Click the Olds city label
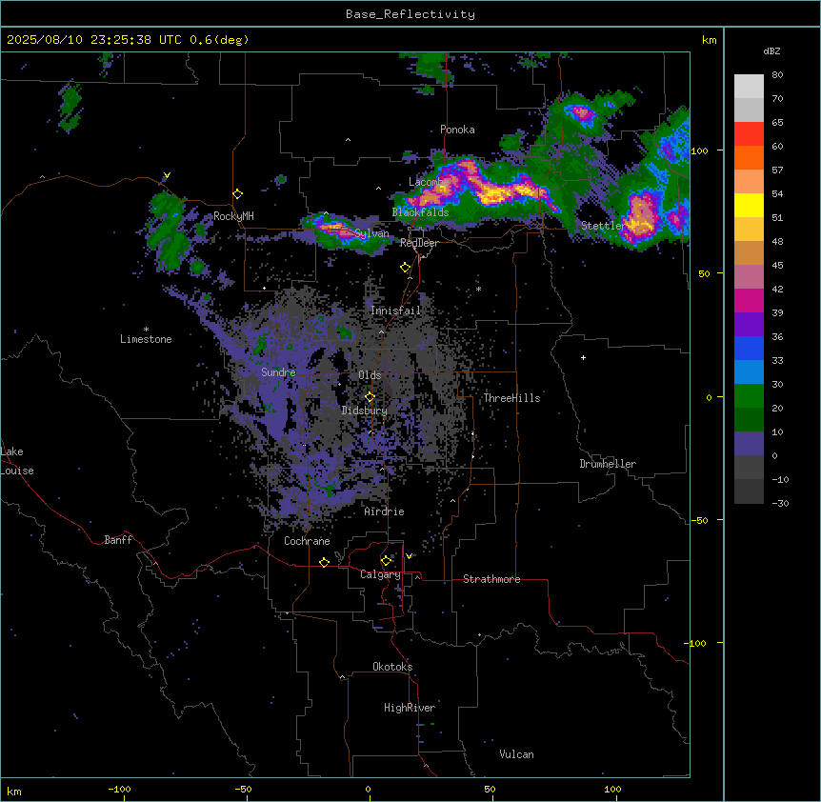Viewport: 821px width, 802px height. pos(370,375)
